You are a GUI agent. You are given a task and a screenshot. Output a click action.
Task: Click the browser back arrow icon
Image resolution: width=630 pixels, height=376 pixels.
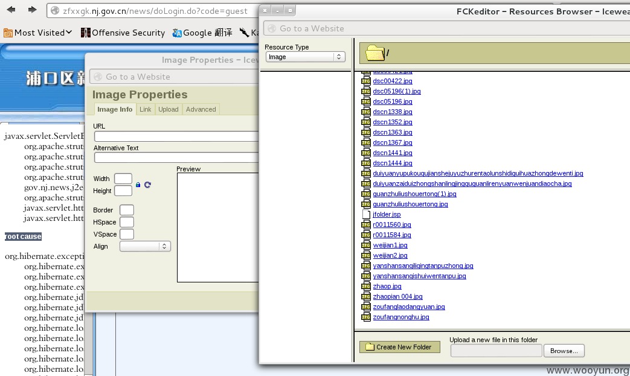click(x=11, y=10)
